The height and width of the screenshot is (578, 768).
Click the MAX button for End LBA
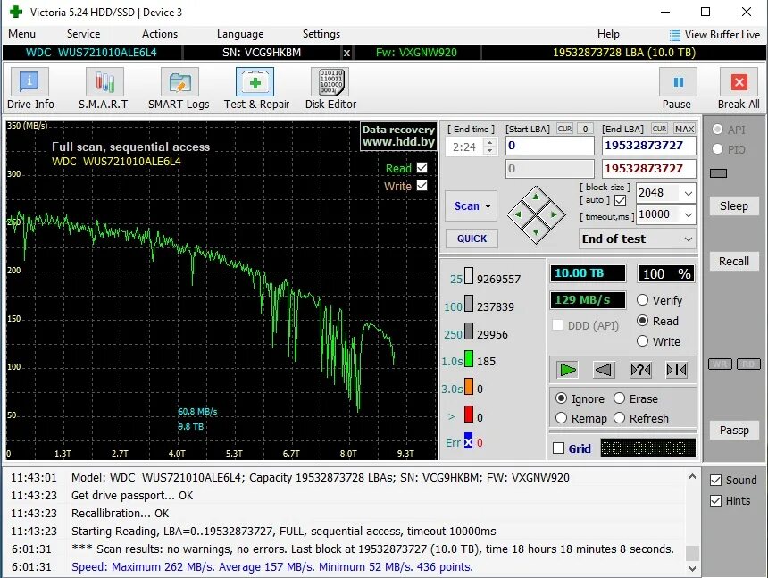[x=684, y=129]
